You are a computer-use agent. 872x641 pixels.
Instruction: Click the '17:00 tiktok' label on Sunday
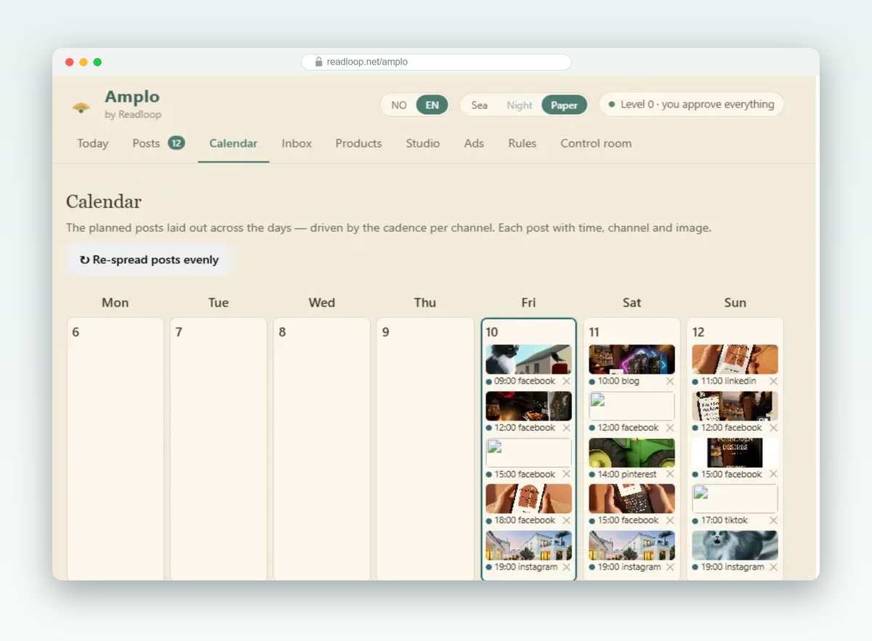pos(725,520)
